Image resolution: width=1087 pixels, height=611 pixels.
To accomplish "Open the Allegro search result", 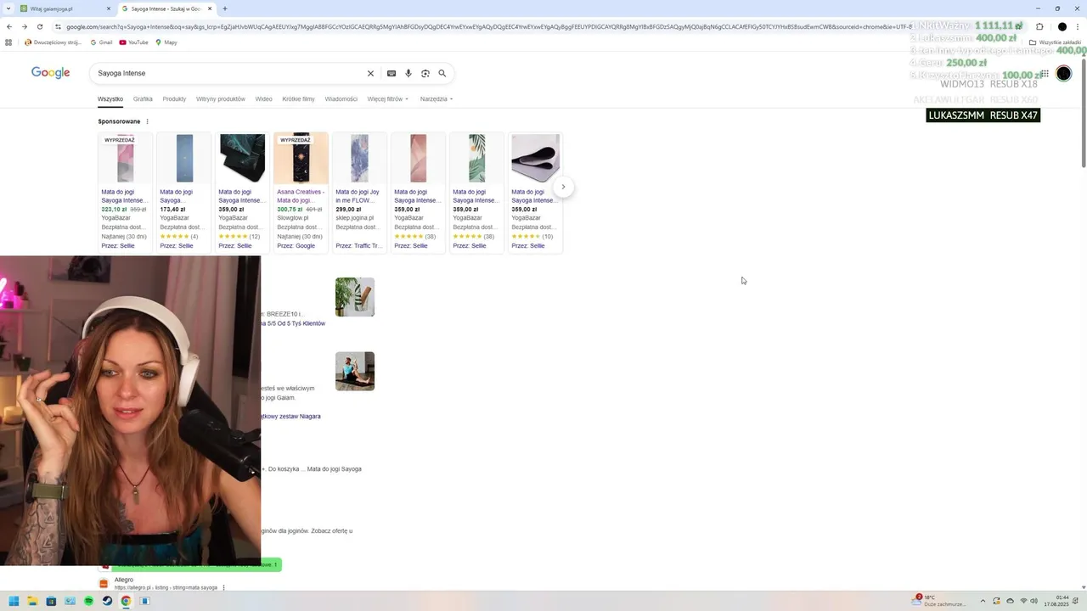I will click(123, 580).
